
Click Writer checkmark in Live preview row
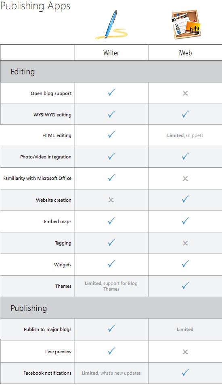point(111,351)
